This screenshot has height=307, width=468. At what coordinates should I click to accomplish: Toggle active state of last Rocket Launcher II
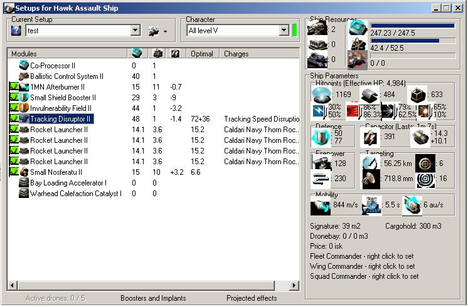point(14,161)
